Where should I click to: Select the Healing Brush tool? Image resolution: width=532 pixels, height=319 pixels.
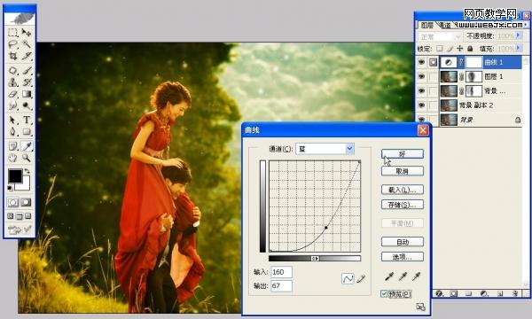pyautogui.click(x=12, y=71)
